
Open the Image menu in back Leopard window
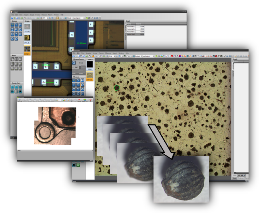pos(32,15)
